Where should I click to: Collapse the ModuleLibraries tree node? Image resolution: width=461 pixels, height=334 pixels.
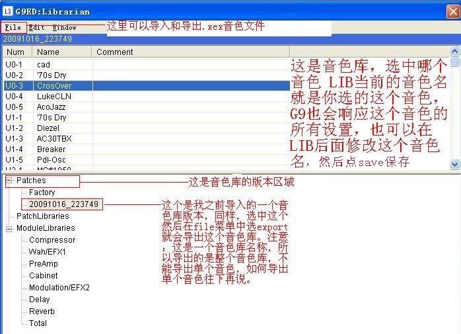(9, 228)
